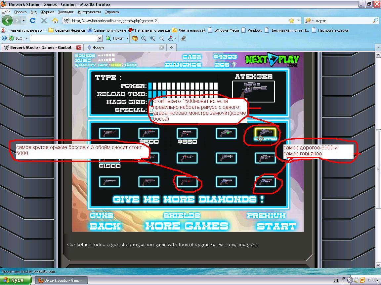
Task: Open the Журнал menu
Action: (47, 12)
